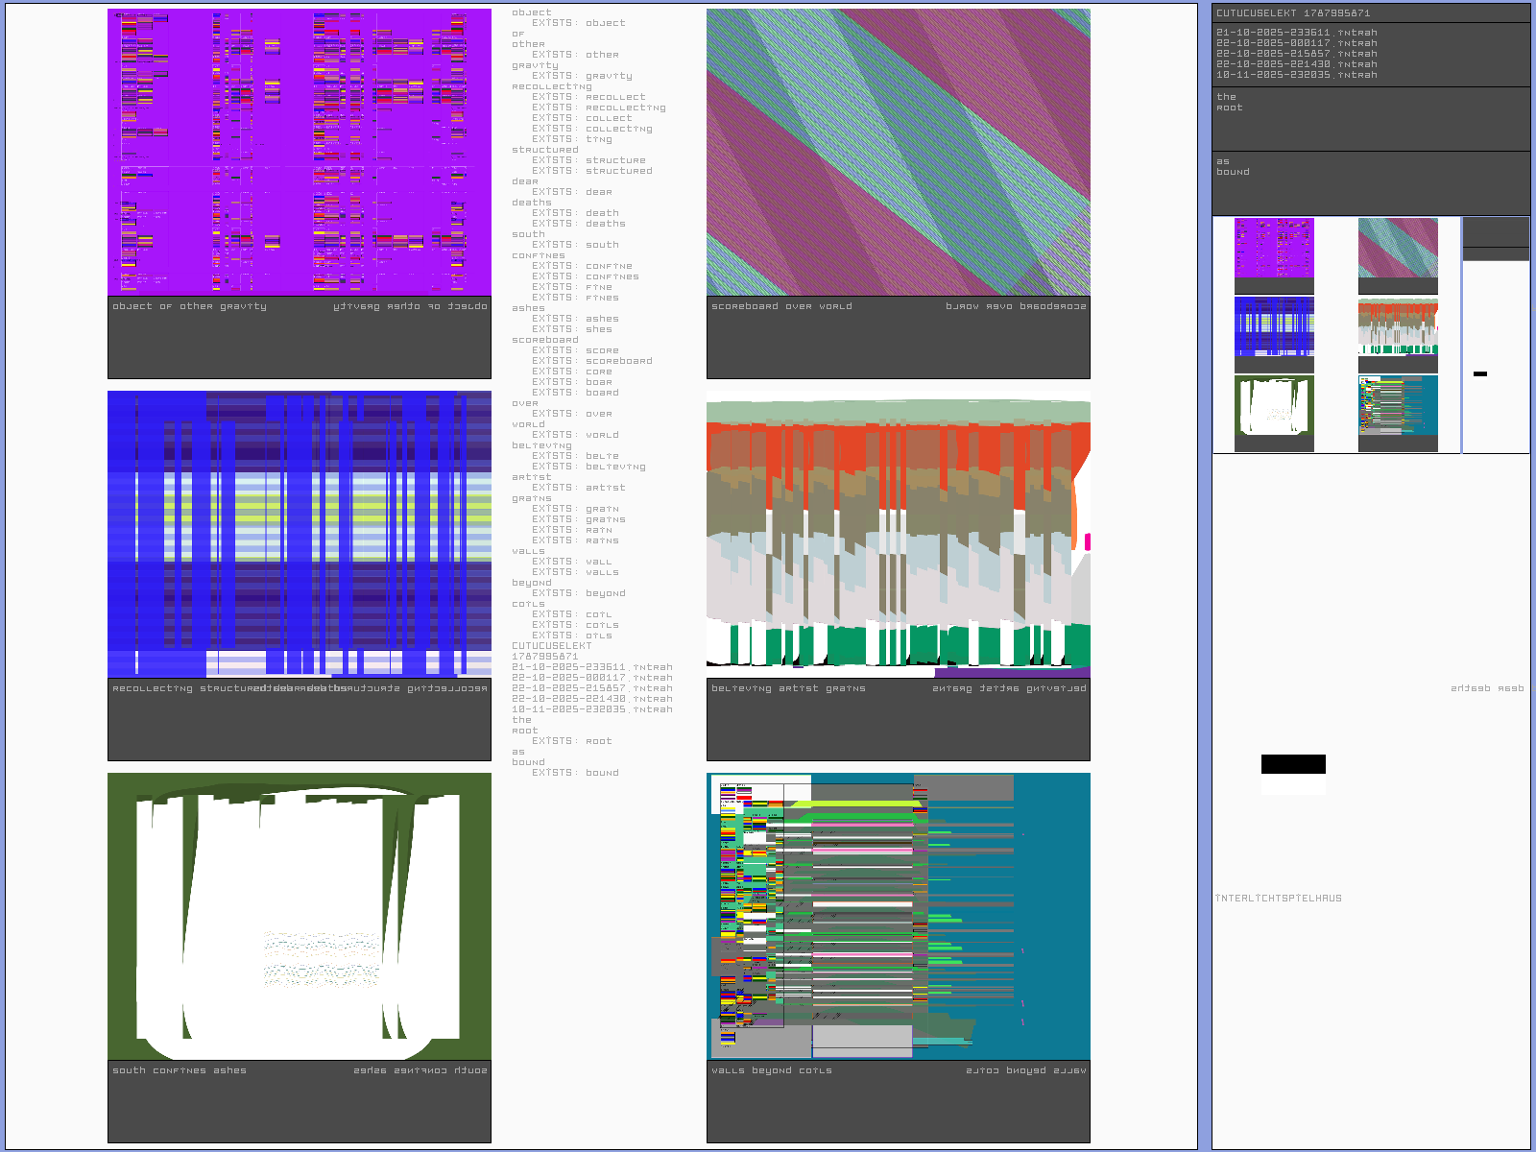Click the small blue striped thumbnail in right panel
The height and width of the screenshot is (1152, 1536).
click(x=1274, y=326)
